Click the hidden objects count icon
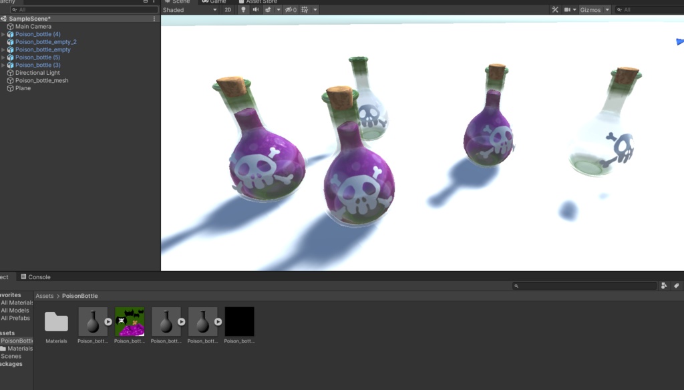Screen dimensions: 684x390 click(x=291, y=9)
